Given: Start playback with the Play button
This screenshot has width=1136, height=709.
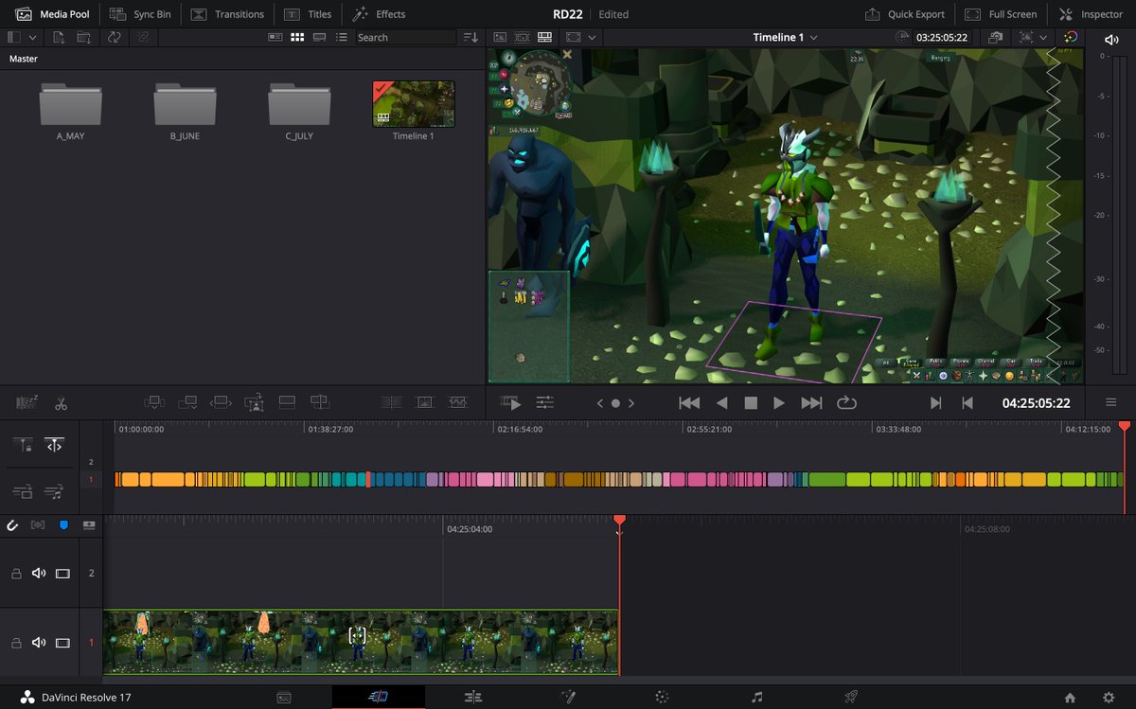Looking at the screenshot, I should pyautogui.click(x=779, y=402).
